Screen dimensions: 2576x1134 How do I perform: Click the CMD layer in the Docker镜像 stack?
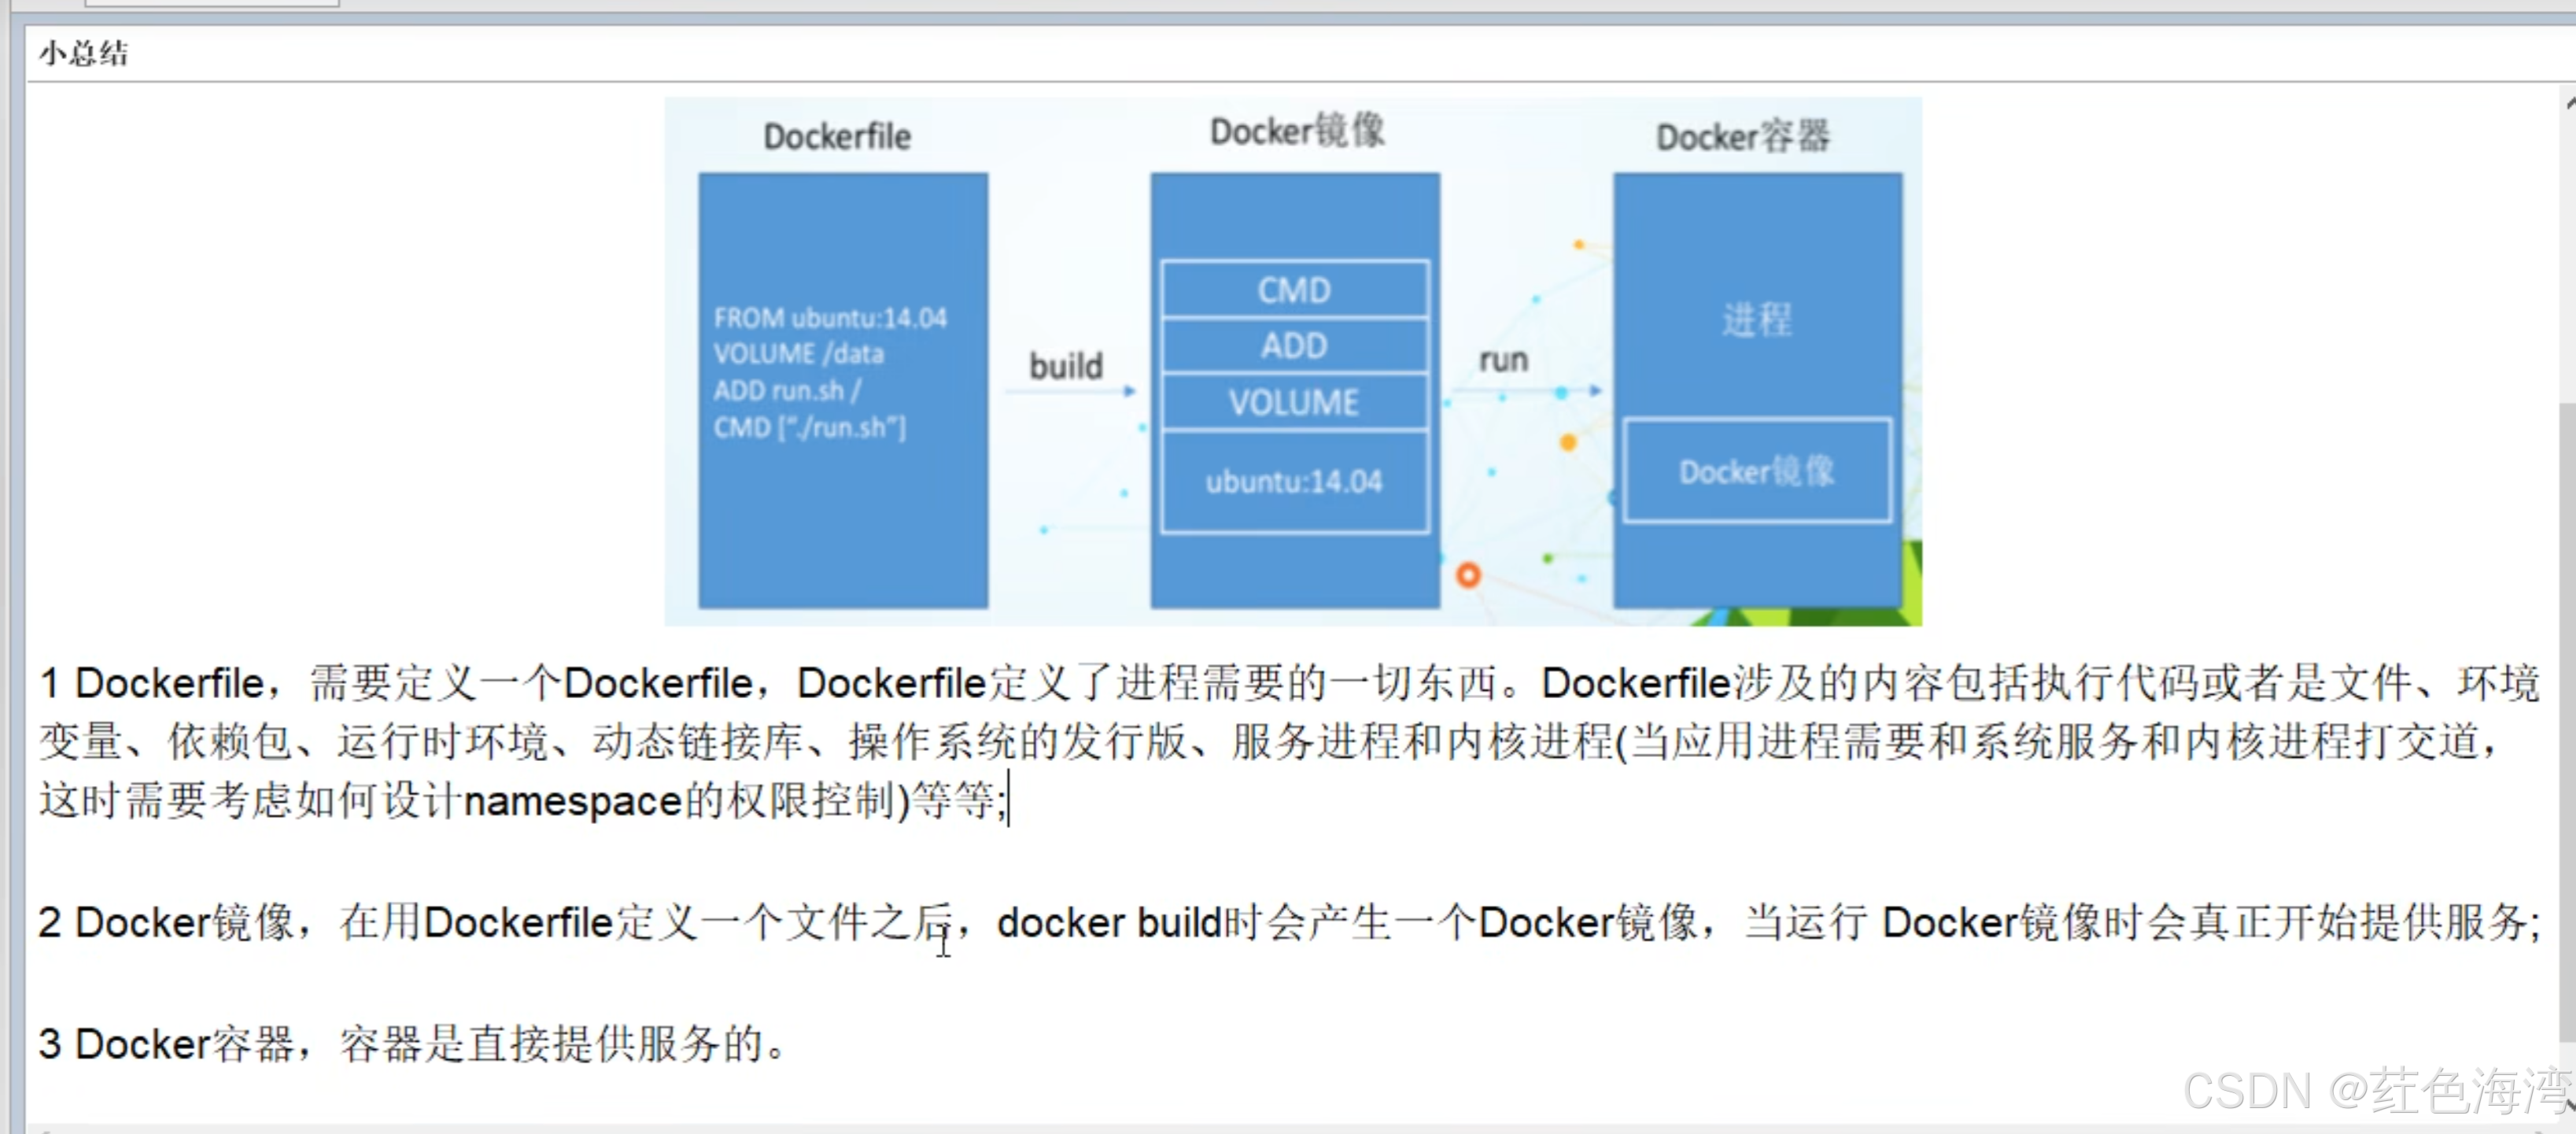(x=1294, y=290)
